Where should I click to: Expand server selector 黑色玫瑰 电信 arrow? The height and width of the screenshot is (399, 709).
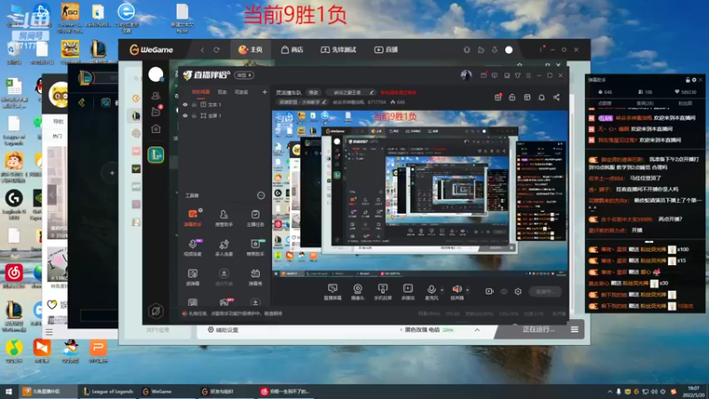(477, 330)
